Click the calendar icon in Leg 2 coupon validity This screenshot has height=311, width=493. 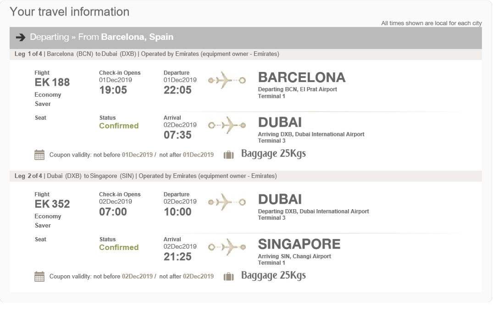tap(39, 276)
